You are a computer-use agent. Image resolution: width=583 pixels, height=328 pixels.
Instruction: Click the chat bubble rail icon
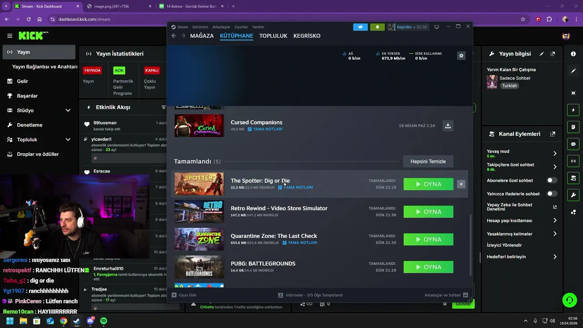click(573, 144)
